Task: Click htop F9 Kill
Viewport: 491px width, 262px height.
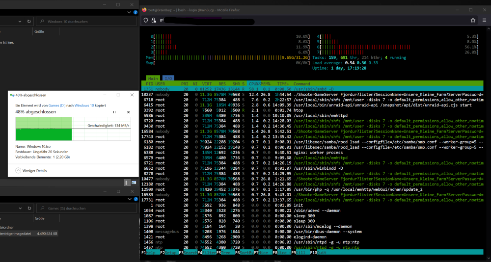Action: click(301, 252)
